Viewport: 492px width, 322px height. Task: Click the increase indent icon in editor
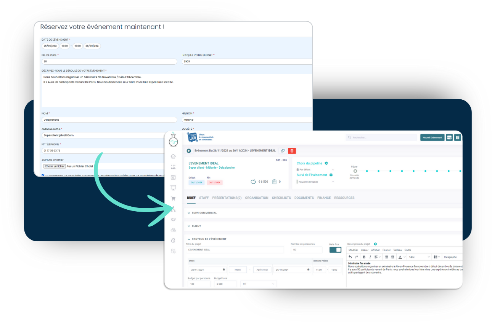point(392,257)
